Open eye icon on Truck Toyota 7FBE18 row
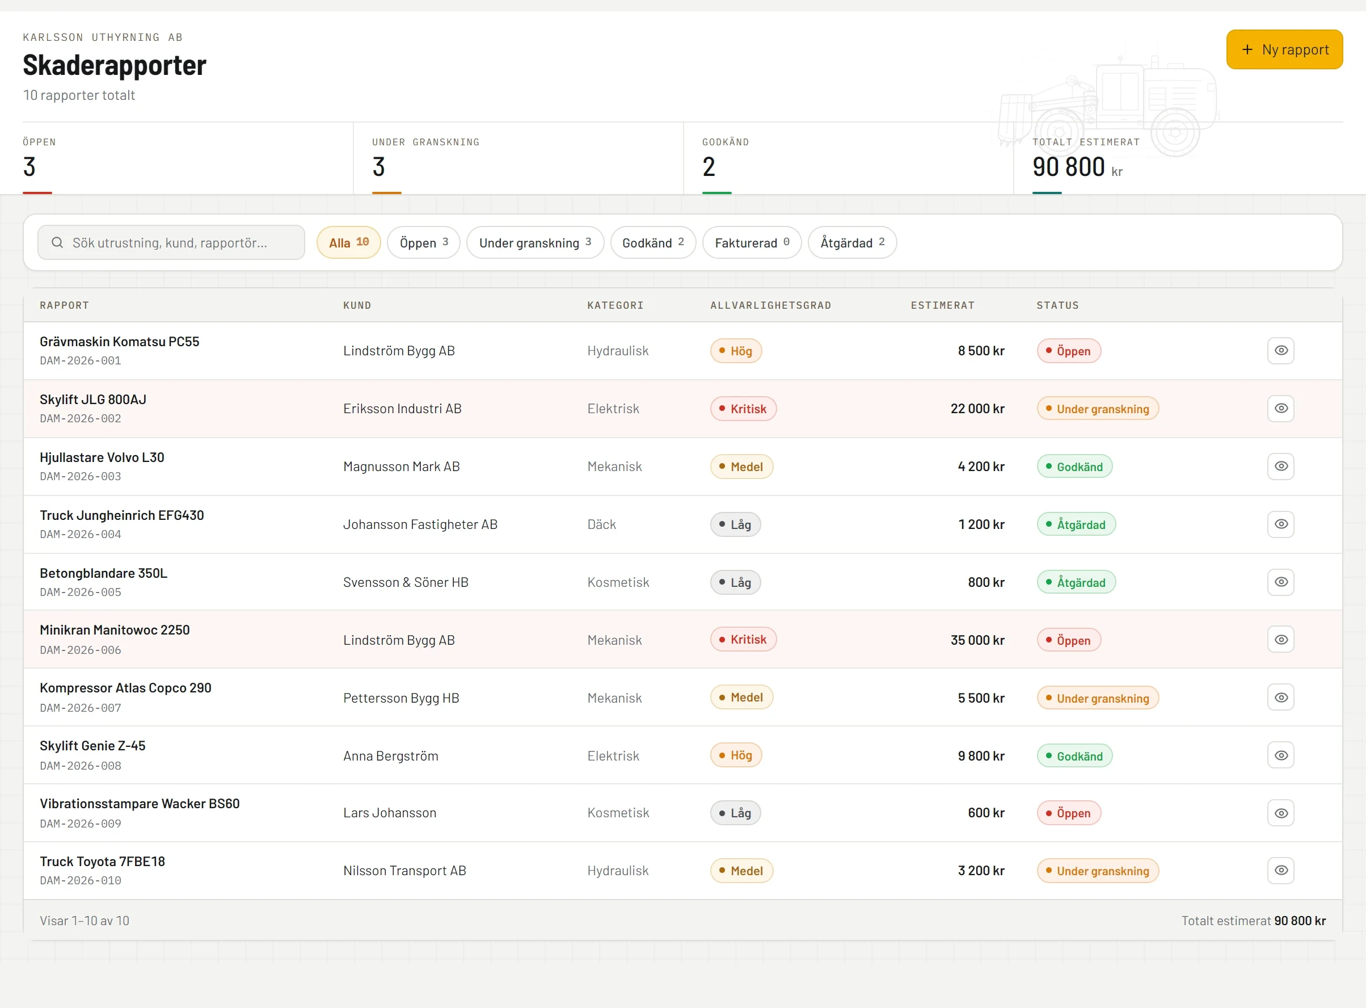The width and height of the screenshot is (1366, 1008). 1281,870
